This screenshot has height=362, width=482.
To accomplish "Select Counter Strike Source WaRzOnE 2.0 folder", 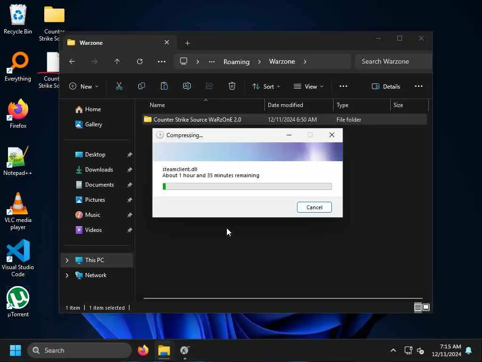I will [285, 119].
